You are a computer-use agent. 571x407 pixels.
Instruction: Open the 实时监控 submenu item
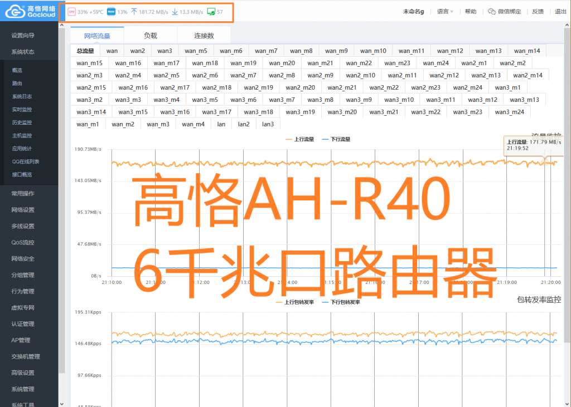[x=22, y=110]
